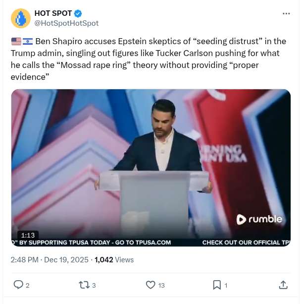The width and height of the screenshot is (301, 304).
Task: Click the US flag emoji in post
Action: pos(16,41)
